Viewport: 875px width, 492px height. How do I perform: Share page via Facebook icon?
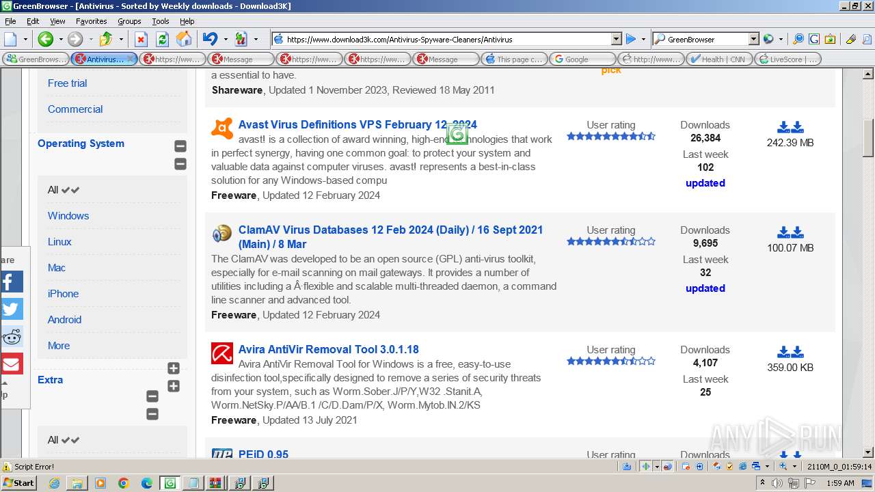click(x=12, y=282)
